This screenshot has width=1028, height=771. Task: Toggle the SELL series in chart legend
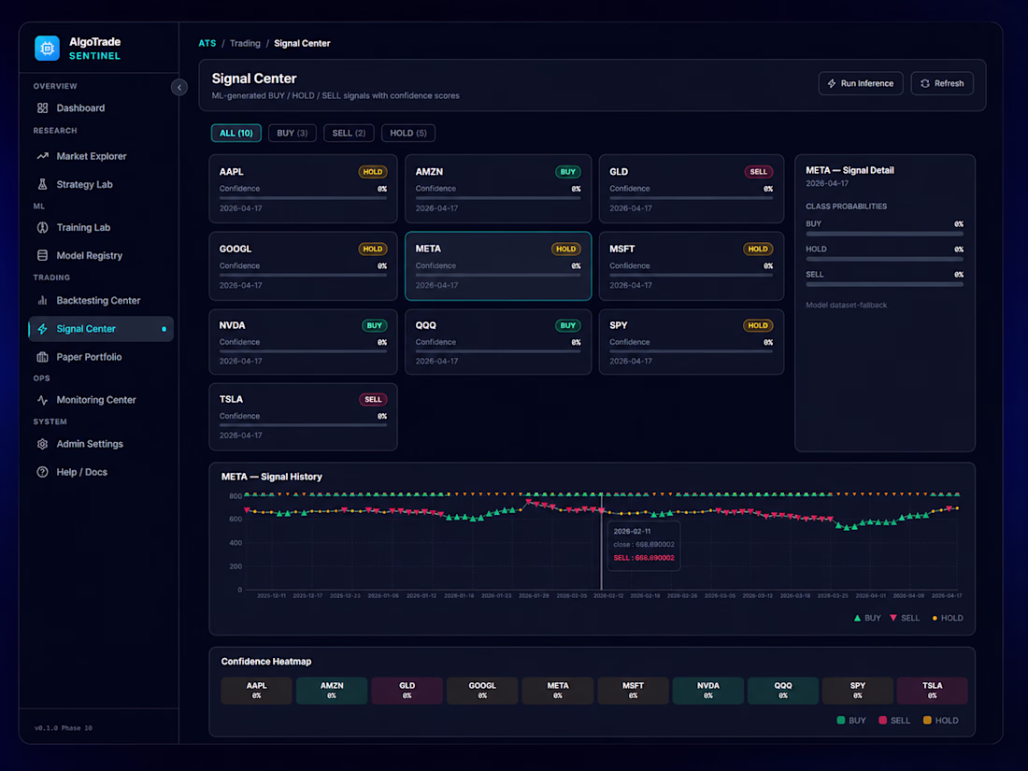coord(904,618)
